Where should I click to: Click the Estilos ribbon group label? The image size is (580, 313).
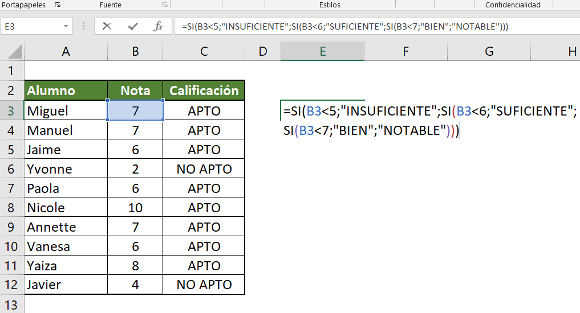pos(330,5)
